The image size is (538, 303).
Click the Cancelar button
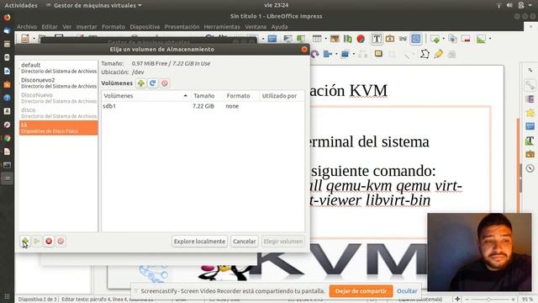(245, 242)
